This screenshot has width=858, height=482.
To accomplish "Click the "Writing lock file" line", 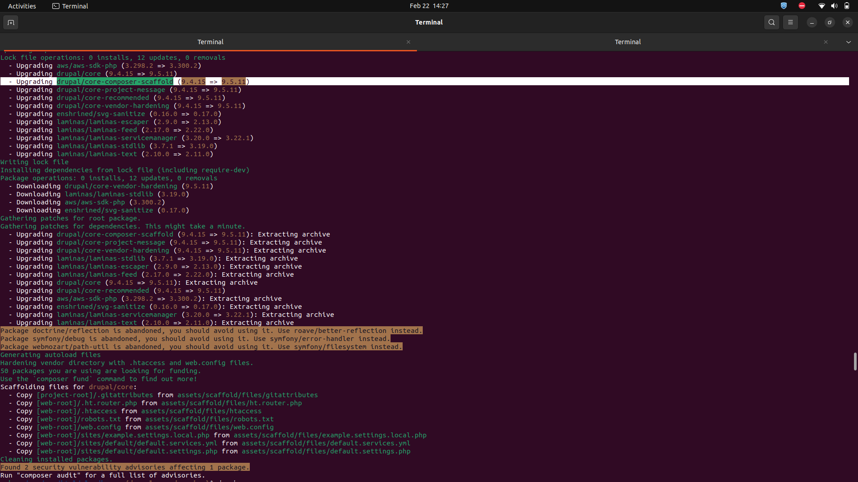I will pos(34,162).
